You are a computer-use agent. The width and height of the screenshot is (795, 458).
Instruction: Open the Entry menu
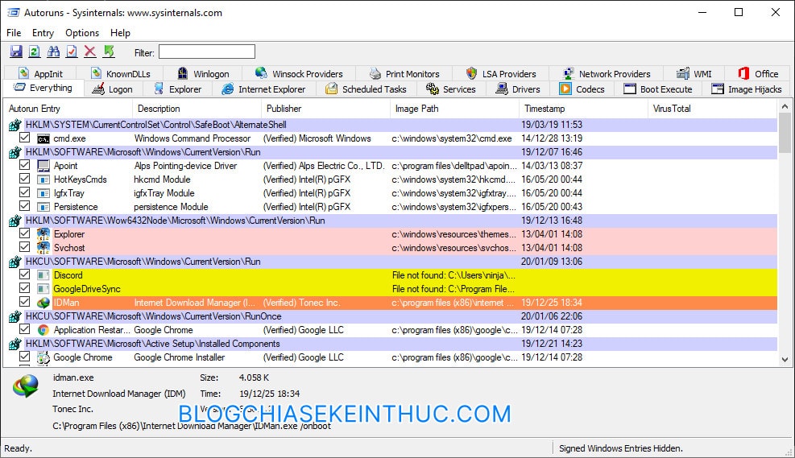click(x=43, y=33)
